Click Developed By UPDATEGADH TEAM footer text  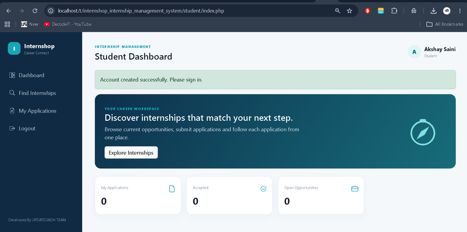tap(37, 220)
